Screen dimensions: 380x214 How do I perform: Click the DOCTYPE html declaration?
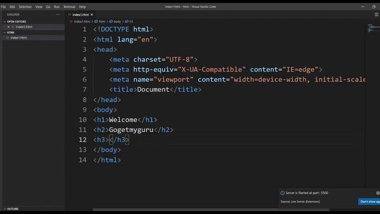(x=123, y=29)
